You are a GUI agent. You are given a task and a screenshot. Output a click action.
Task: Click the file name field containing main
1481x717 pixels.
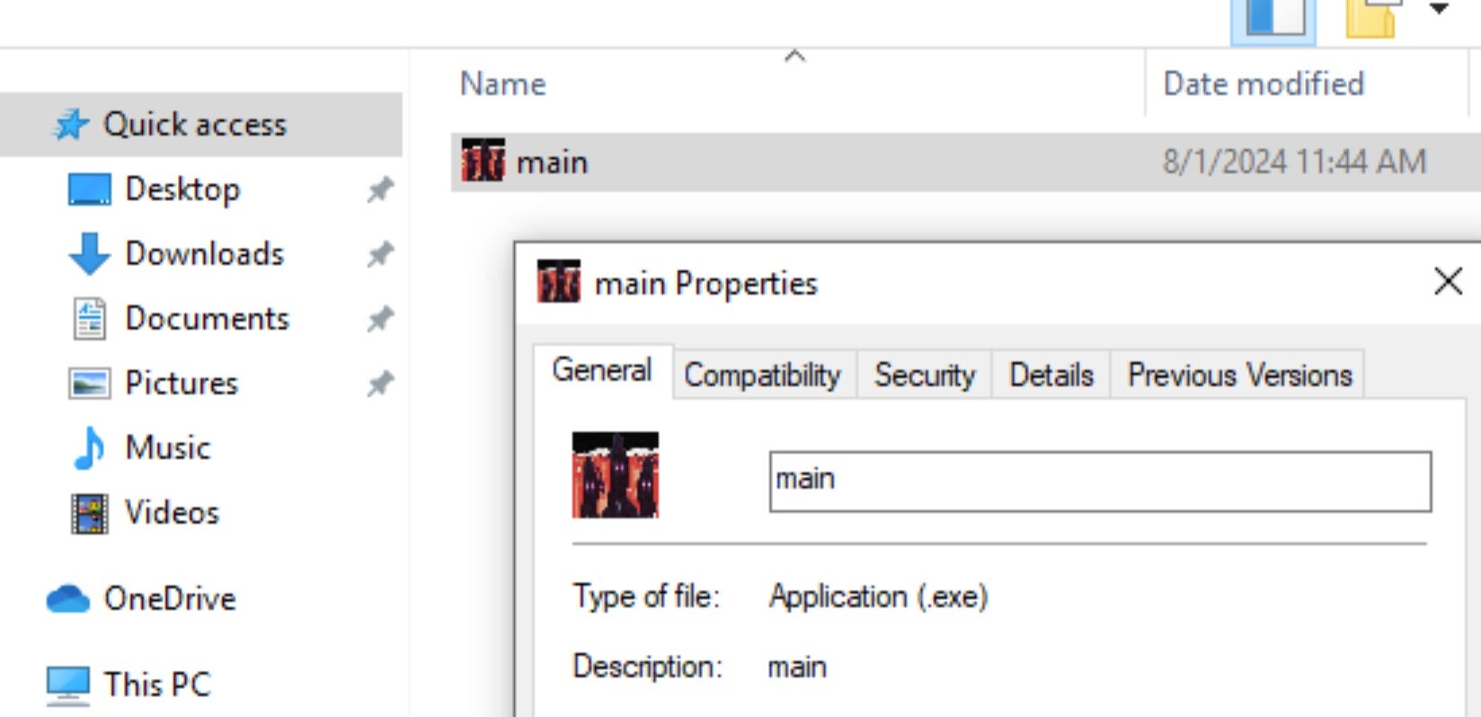pyautogui.click(x=1099, y=481)
